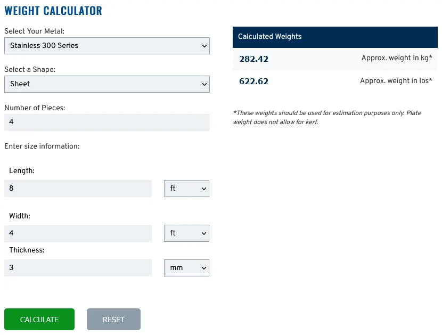Screen dimensions: 442x335
Task: Click the WEIGHT CALCULATOR heading
Action: click(x=53, y=11)
